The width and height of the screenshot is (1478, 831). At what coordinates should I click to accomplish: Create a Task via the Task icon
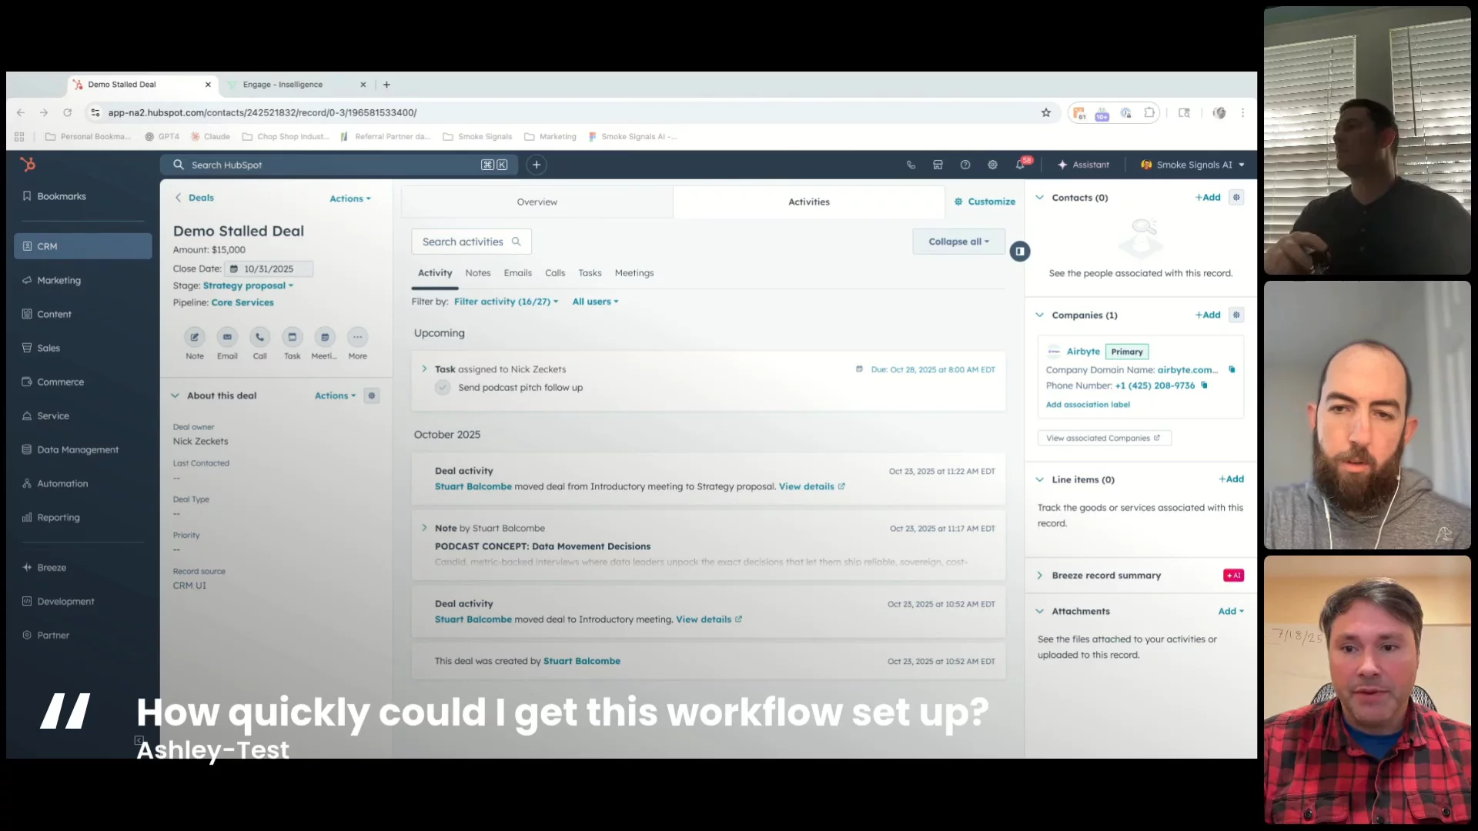click(x=292, y=337)
